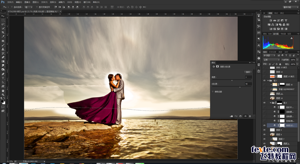Click the 对比度 contrast slider handle

point(240,87)
